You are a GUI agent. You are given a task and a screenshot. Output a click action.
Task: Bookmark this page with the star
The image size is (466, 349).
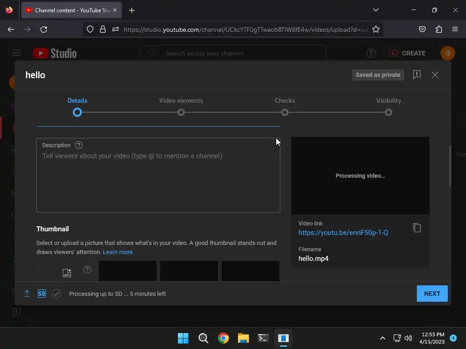pos(375,29)
